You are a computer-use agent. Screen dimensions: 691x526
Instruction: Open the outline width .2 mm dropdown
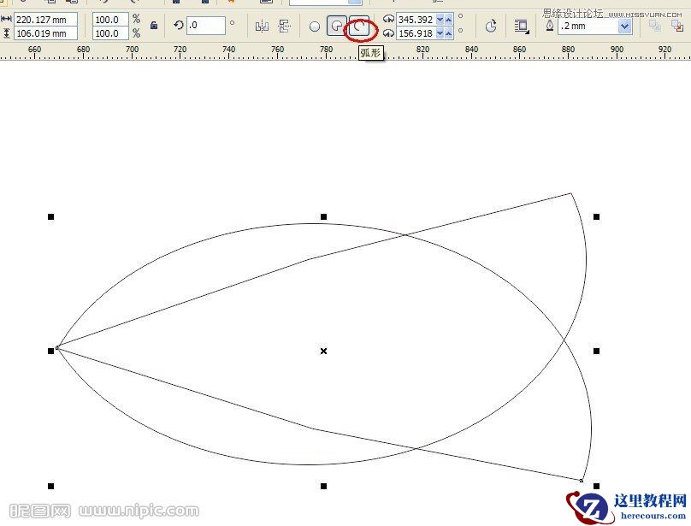click(x=624, y=27)
